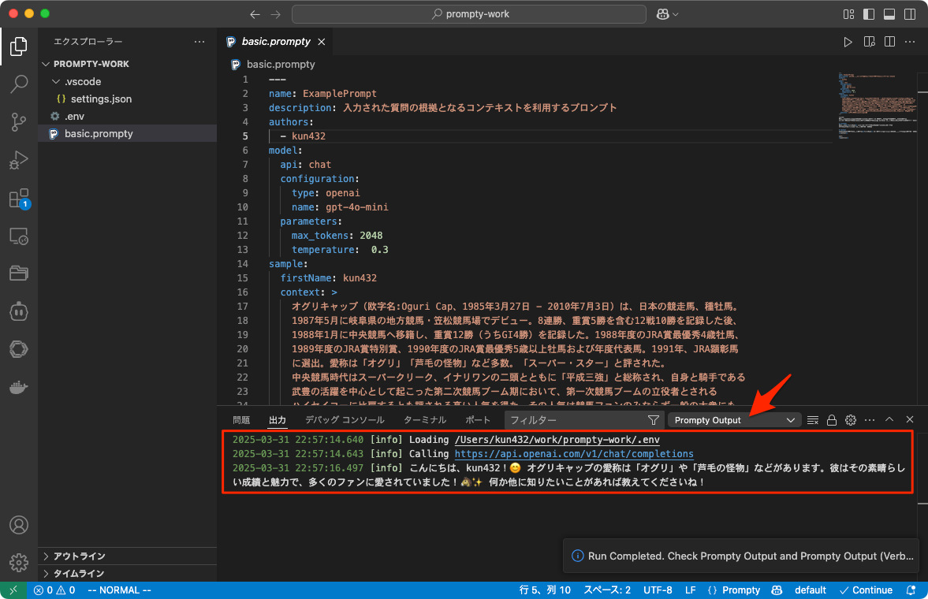This screenshot has height=599, width=928.
Task: Focus the フィルター input in output panel
Action: 576,420
